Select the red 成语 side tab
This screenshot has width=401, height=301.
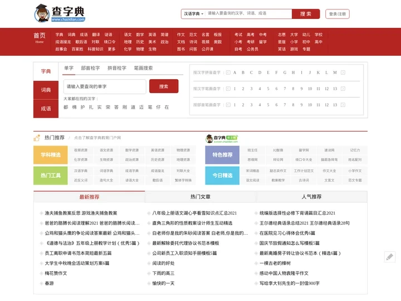click(x=46, y=109)
